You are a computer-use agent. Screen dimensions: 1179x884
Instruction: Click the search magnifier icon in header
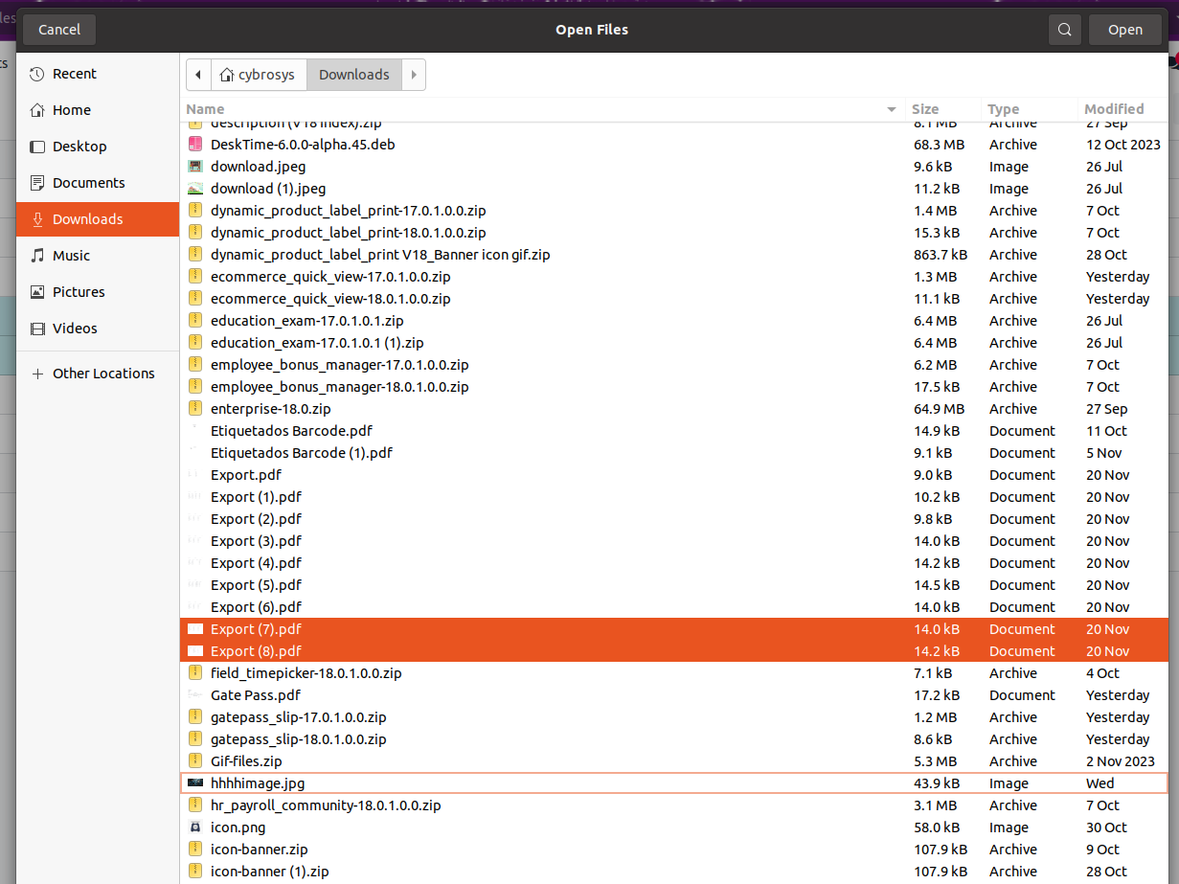point(1064,30)
